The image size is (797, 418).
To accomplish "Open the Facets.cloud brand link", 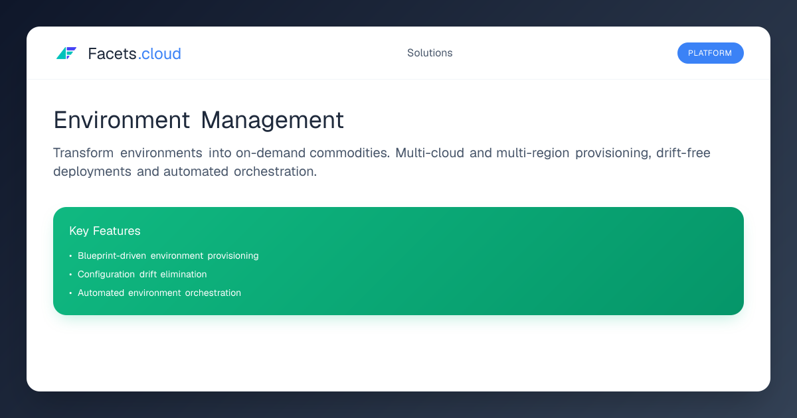I will [x=134, y=54].
